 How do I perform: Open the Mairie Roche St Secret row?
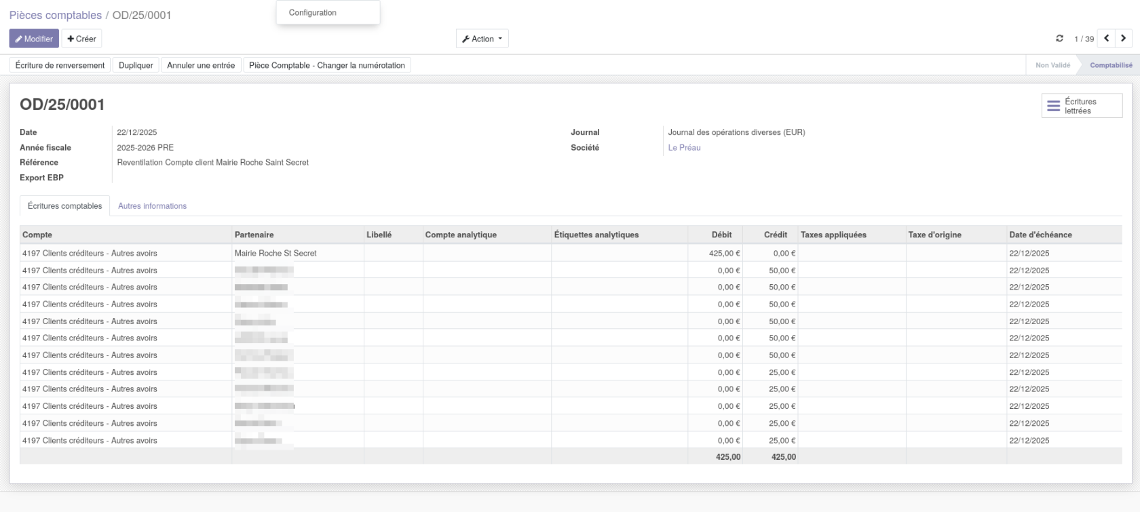click(x=275, y=253)
